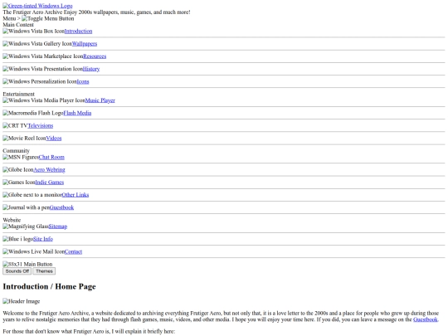This screenshot has height=336, width=448.
Task: Click the Windows Vista Gallery Icon image
Action: click(x=37, y=44)
